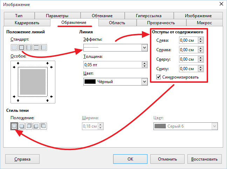
Task: Choose the 'no shadow' position preset
Action: point(14,126)
